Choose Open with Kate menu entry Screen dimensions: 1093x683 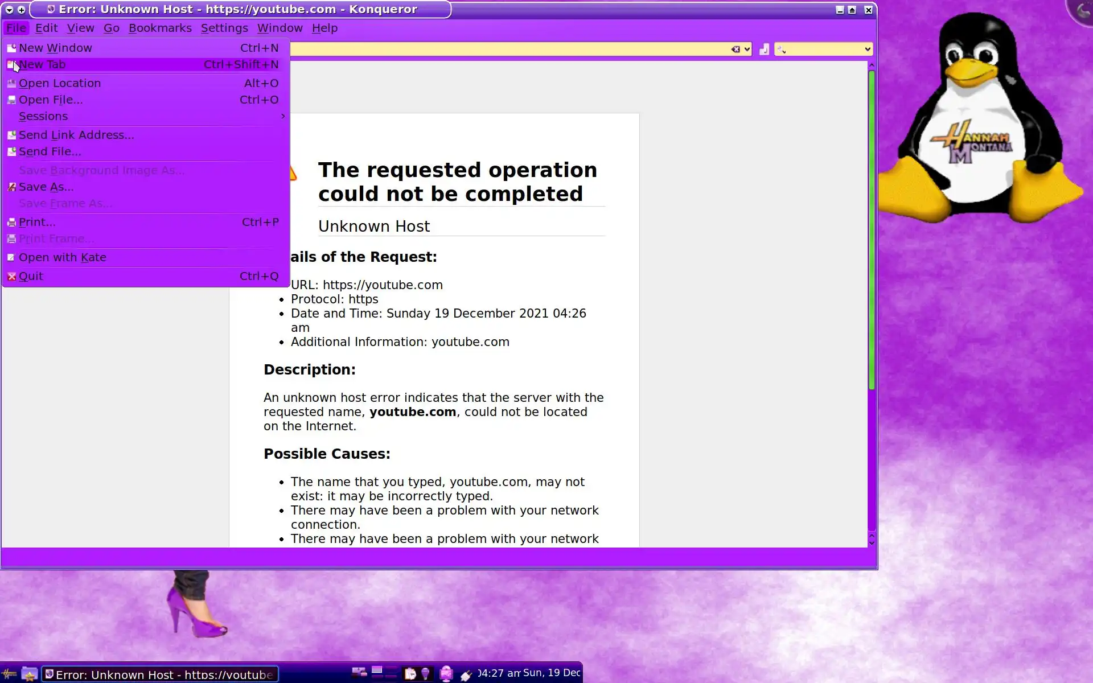63,257
